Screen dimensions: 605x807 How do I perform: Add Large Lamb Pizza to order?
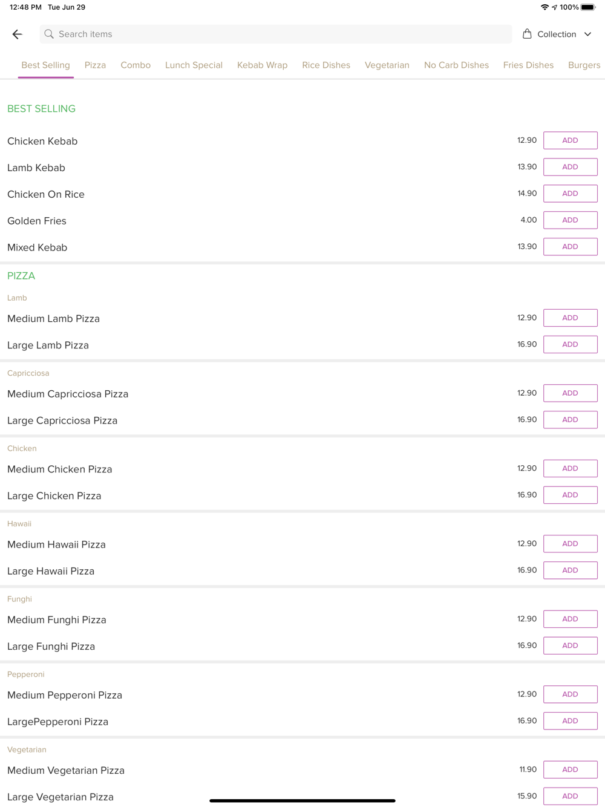point(570,344)
